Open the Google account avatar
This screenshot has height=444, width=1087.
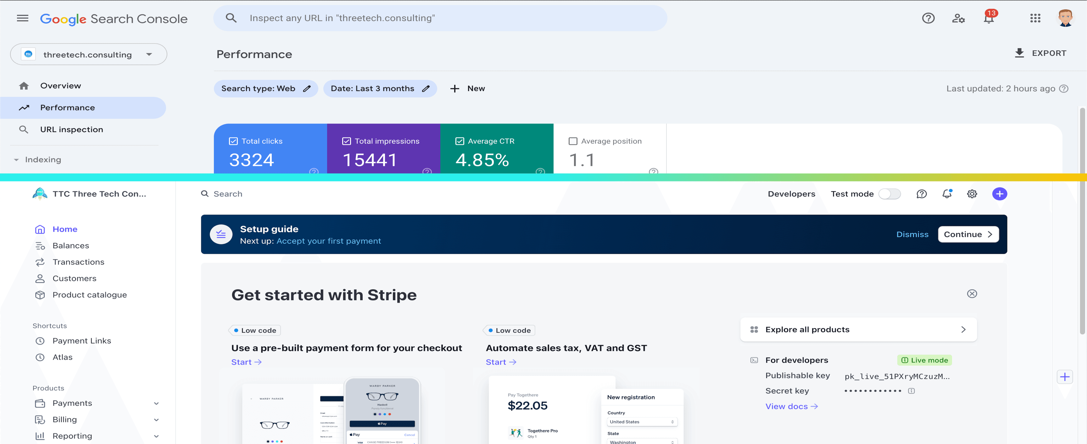1065,18
